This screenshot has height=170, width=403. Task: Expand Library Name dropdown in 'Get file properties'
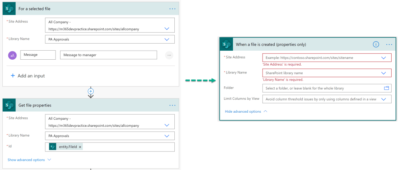pos(167,135)
